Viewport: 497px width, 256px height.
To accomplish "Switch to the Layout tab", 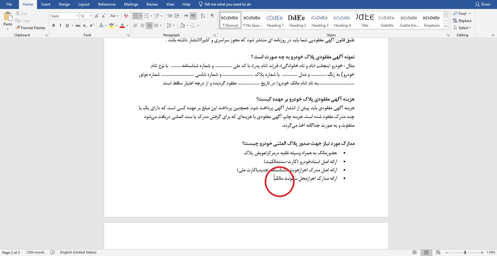I will click(x=84, y=4).
